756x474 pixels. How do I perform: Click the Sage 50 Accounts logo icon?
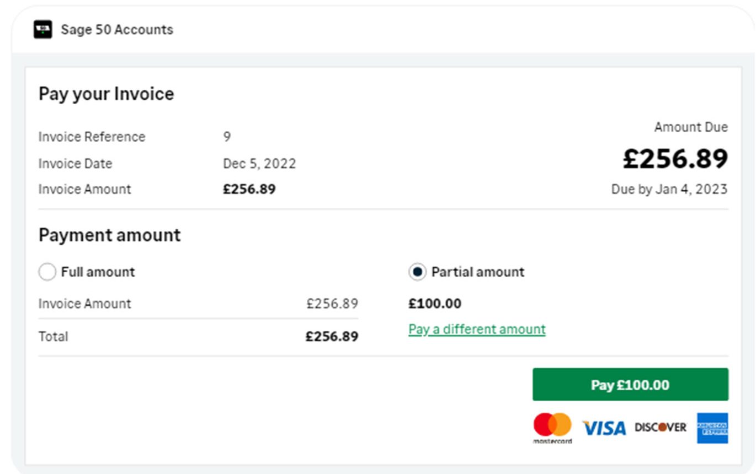coord(42,29)
